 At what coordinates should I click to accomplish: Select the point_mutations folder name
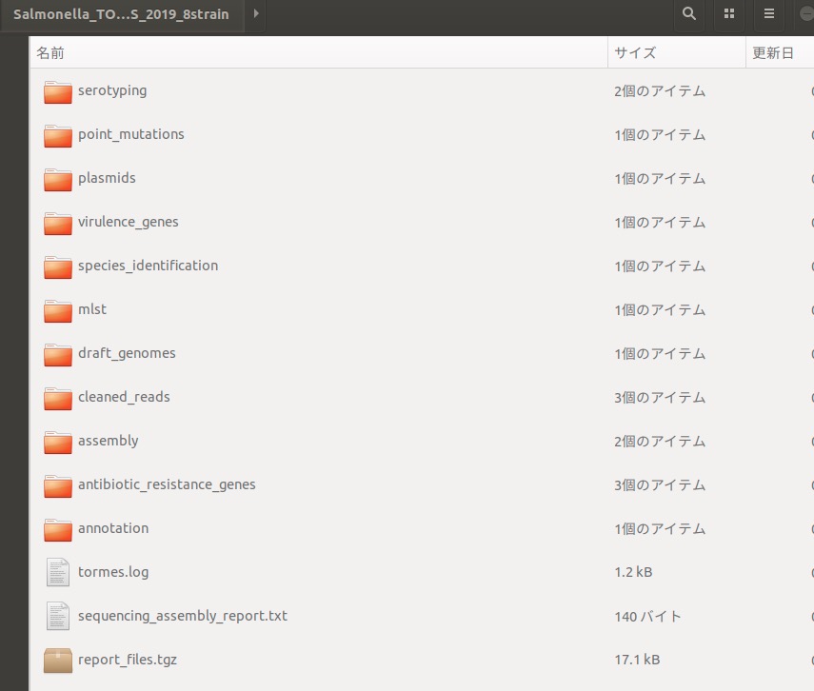131,134
